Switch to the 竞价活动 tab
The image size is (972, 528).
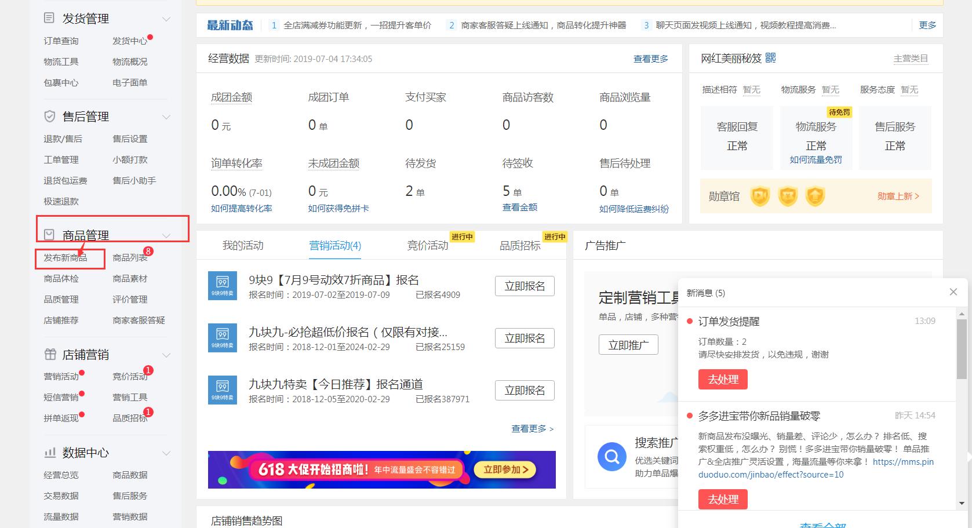(427, 245)
